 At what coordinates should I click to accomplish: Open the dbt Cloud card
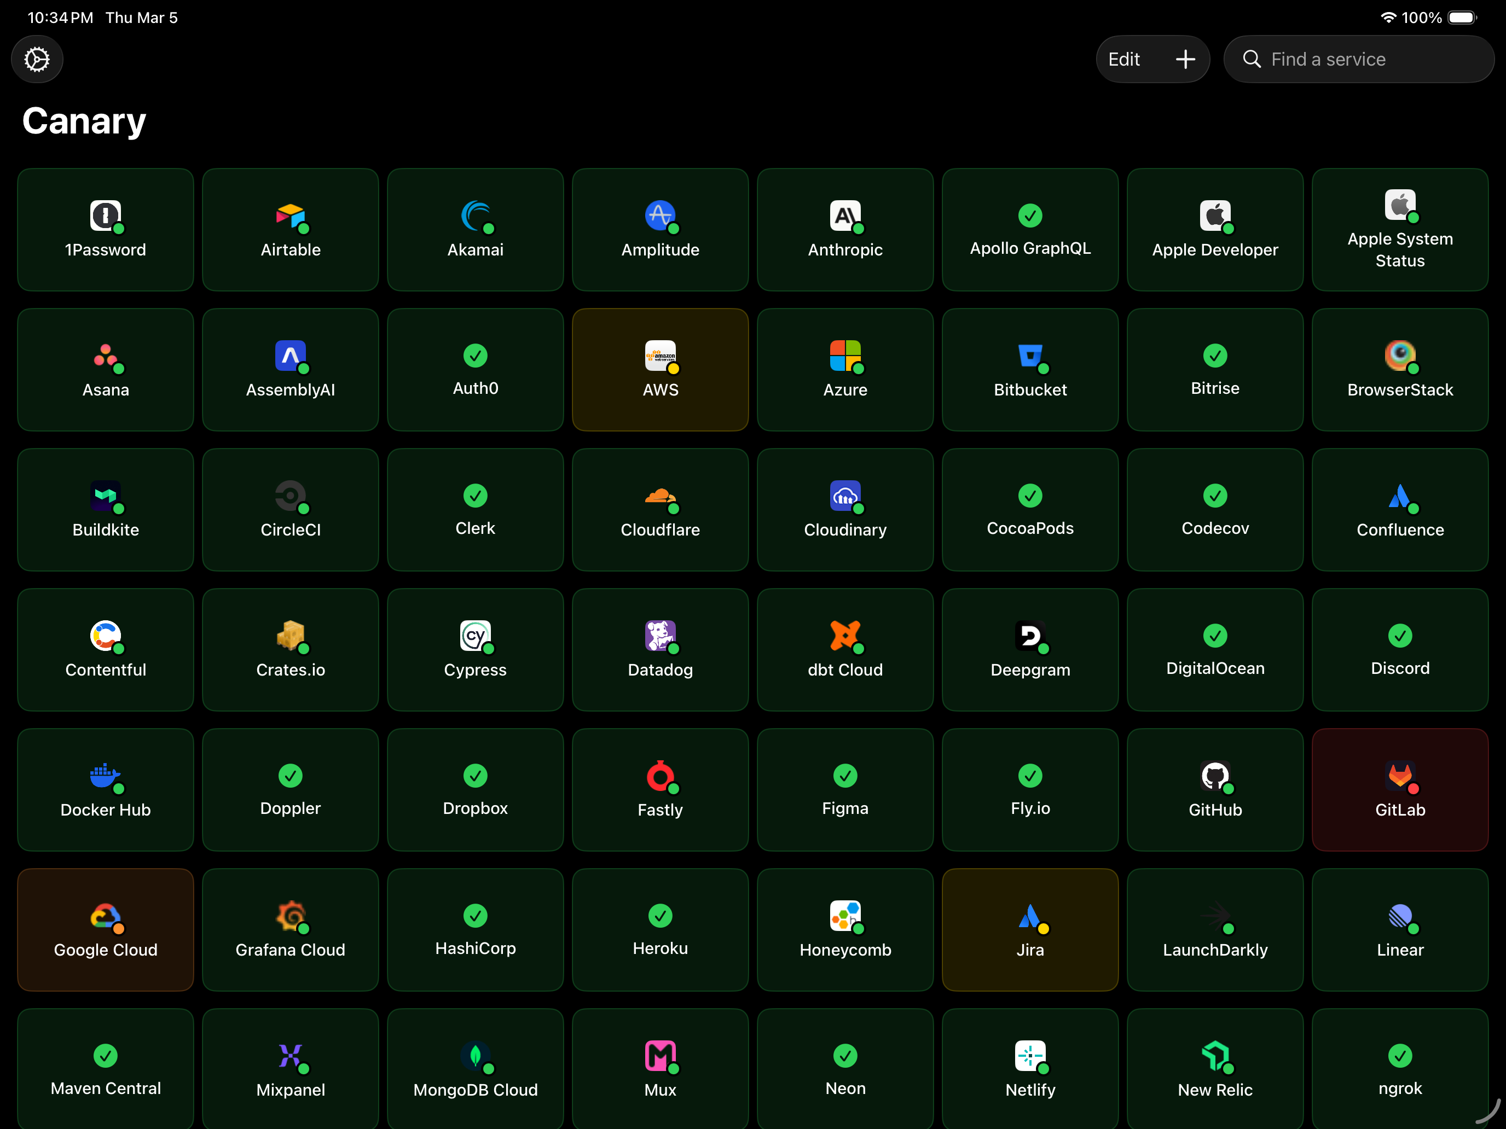click(845, 650)
